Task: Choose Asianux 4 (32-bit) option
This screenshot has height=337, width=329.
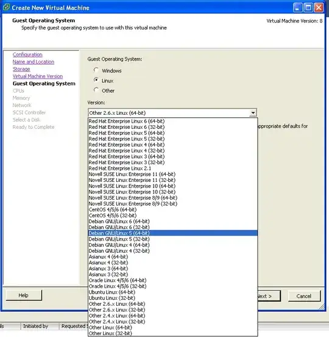Action: [172, 263]
